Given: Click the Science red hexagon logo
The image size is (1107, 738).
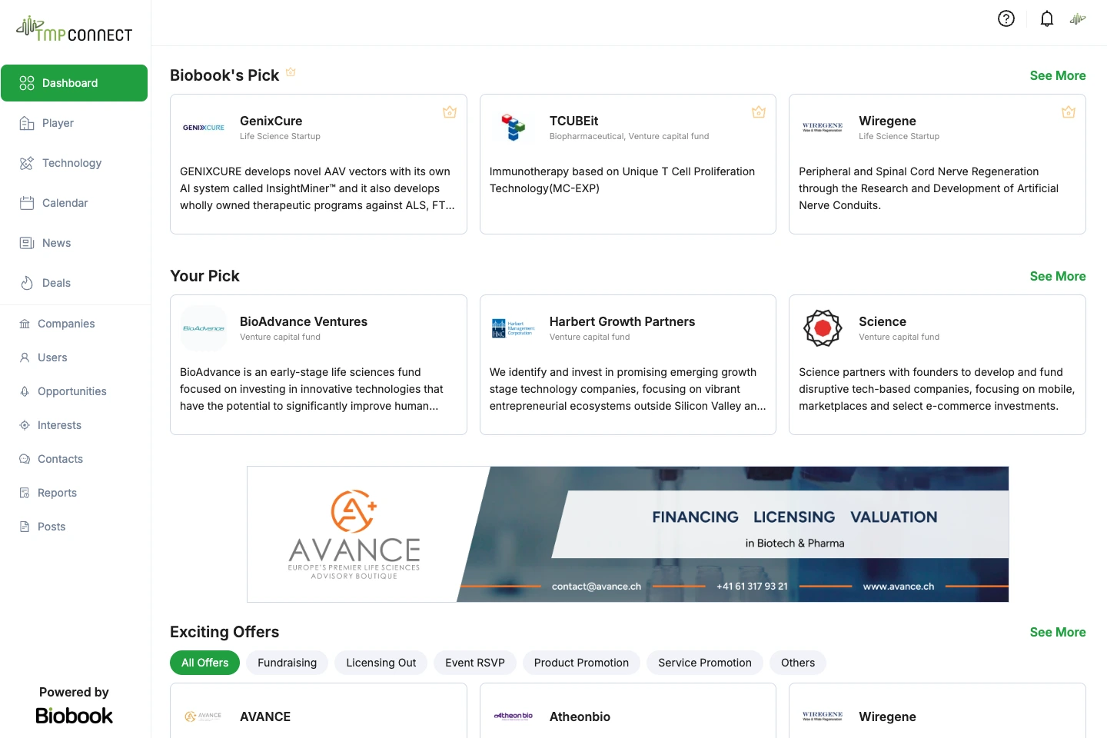Looking at the screenshot, I should coord(823,328).
